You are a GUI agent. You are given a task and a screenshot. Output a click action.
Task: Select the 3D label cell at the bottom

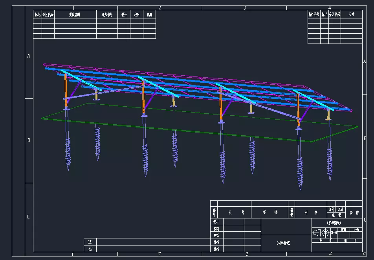90,248
